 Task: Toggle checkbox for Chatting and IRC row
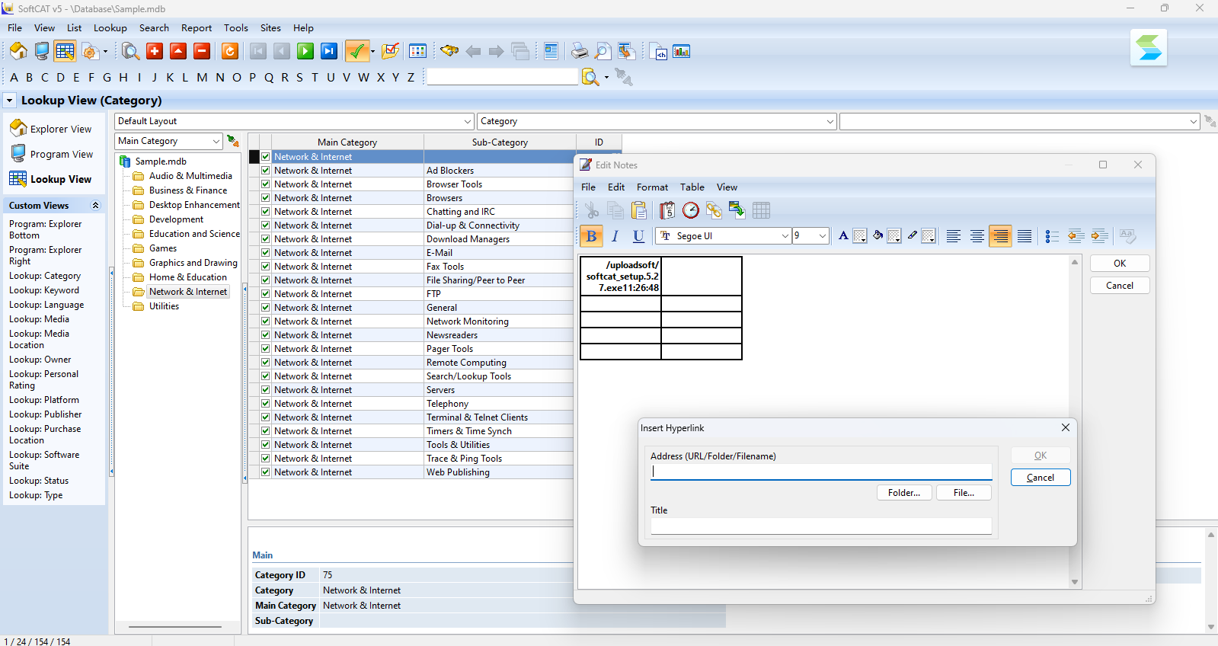[266, 212]
